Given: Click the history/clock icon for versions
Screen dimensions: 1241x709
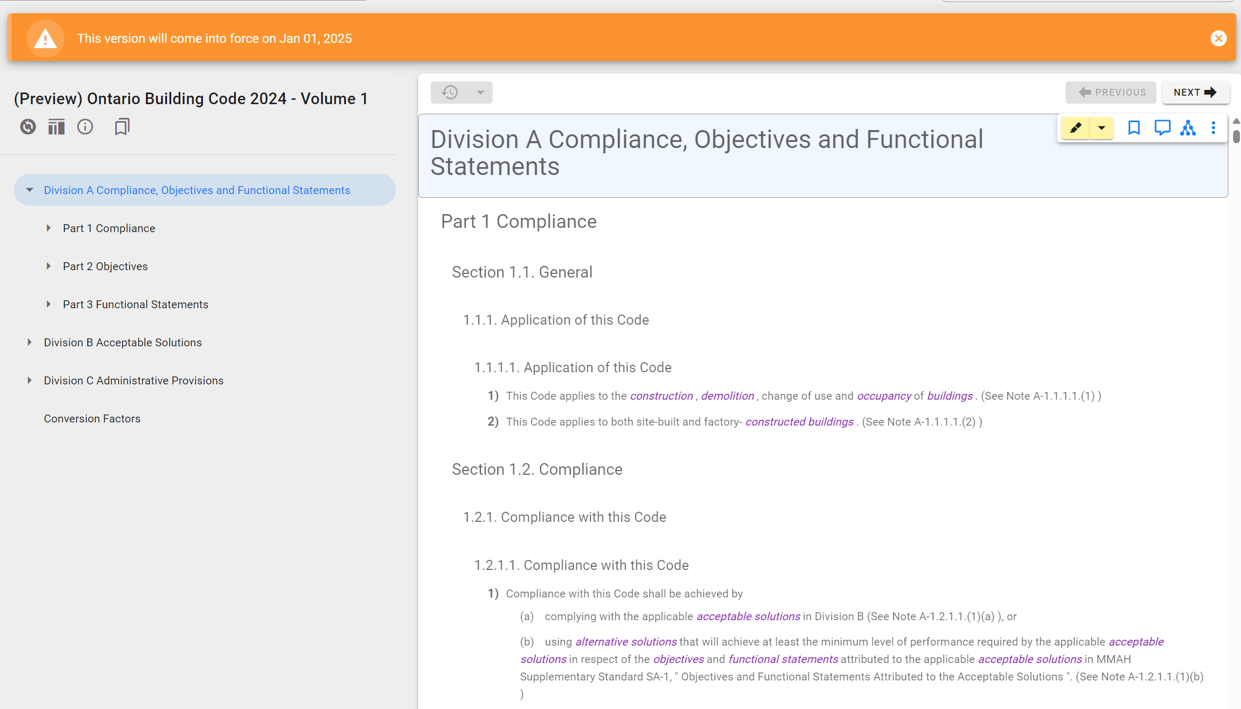Looking at the screenshot, I should (450, 92).
